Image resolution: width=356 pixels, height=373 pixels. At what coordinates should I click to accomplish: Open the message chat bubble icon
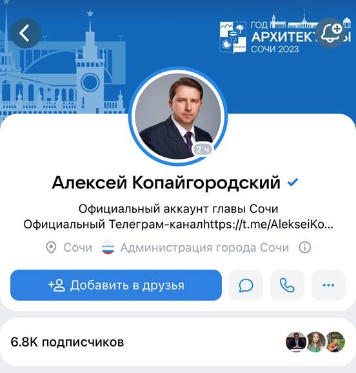pyautogui.click(x=246, y=285)
